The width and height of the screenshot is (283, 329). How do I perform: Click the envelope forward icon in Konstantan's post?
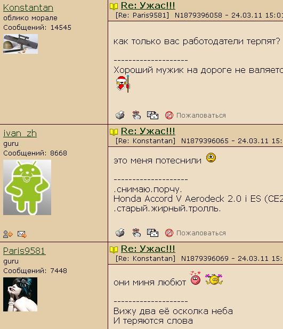pyautogui.click(x=152, y=115)
